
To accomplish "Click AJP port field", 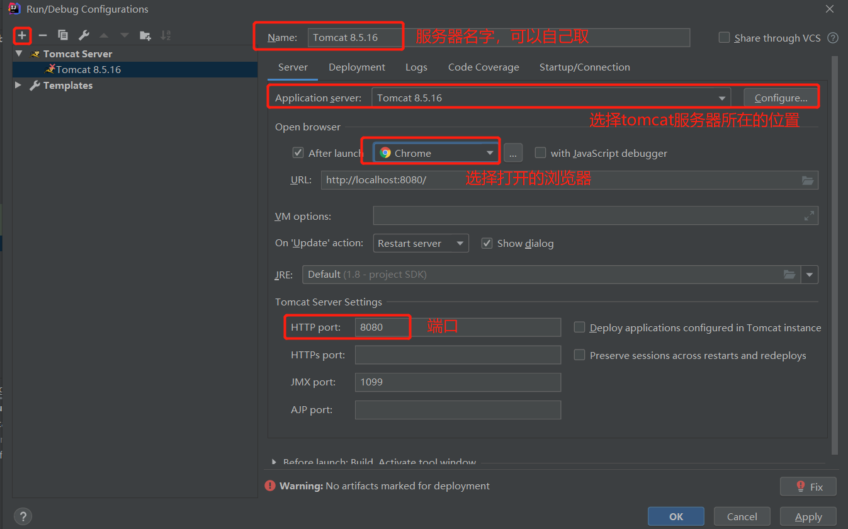I will point(458,410).
